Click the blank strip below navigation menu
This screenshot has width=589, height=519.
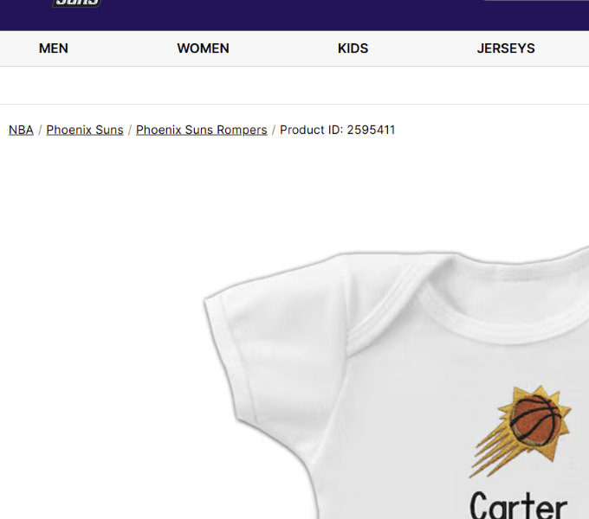(x=294, y=86)
